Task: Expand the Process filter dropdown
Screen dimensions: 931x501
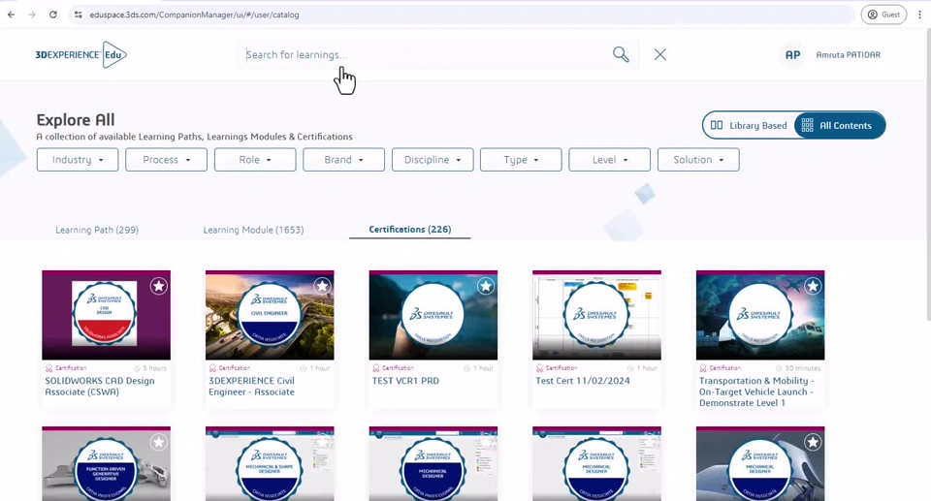Action: [166, 160]
